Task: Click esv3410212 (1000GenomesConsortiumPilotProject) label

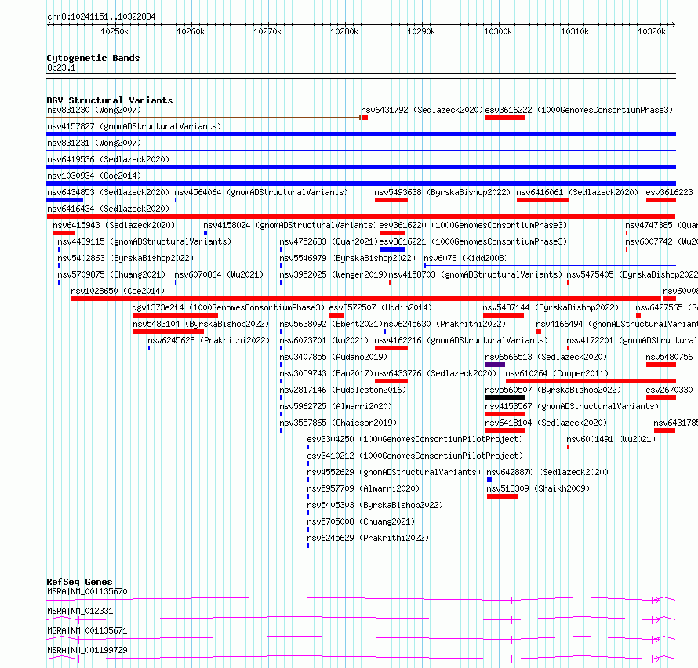Action: tap(416, 456)
